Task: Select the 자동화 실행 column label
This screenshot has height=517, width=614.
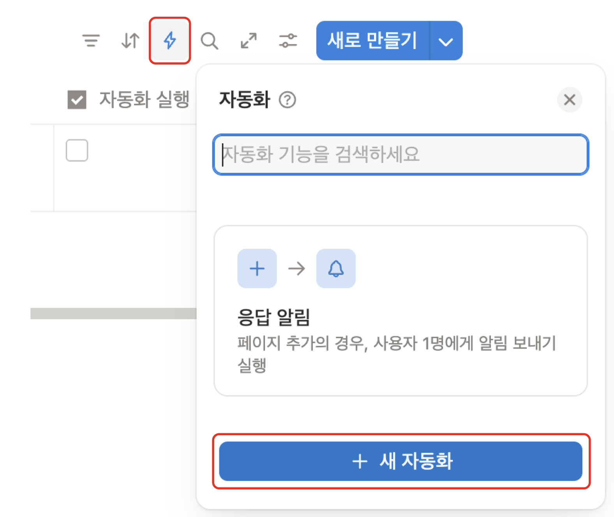Action: coord(145,100)
